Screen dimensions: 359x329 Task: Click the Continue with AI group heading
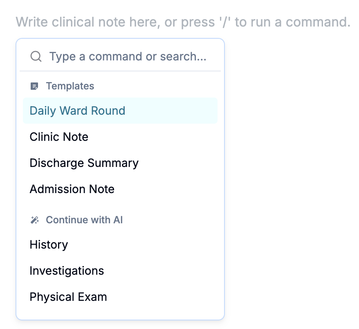coord(84,220)
